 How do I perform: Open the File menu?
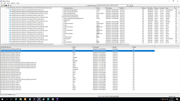(2, 3)
